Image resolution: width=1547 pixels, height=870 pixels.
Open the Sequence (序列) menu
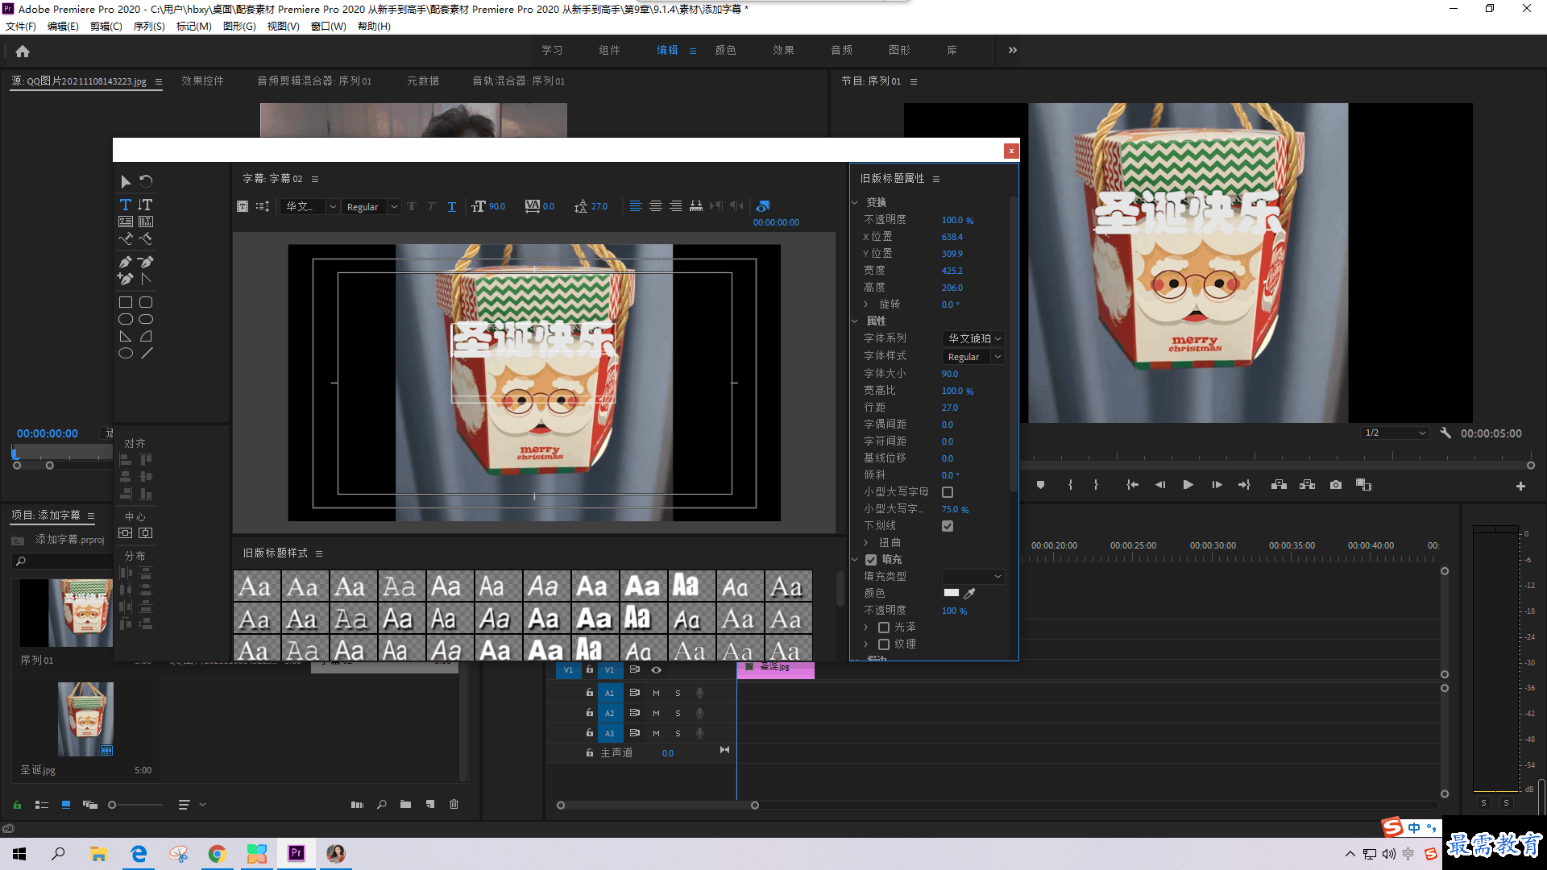tap(149, 27)
